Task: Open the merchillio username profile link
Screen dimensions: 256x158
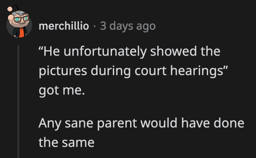Action: click(x=63, y=26)
